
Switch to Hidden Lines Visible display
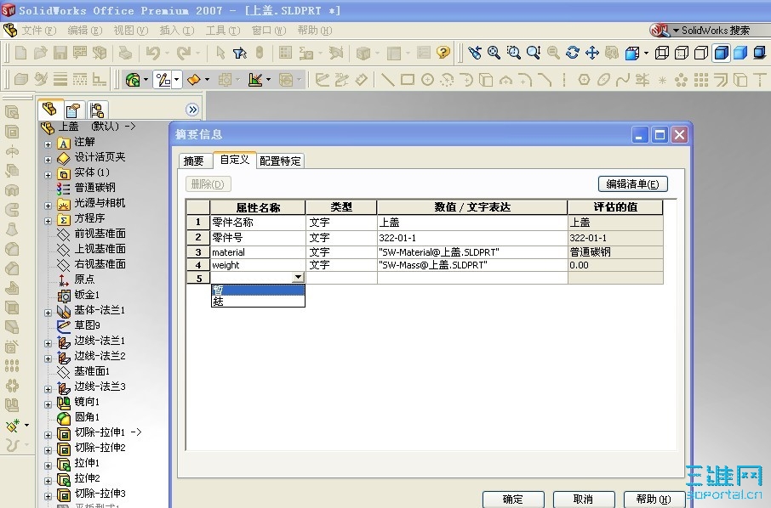pos(682,53)
